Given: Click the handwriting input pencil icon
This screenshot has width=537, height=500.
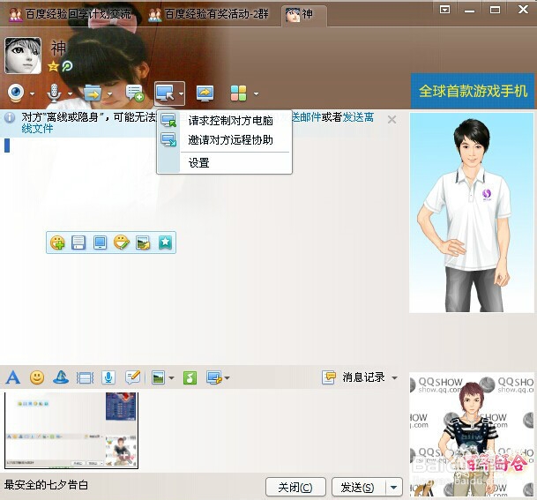Looking at the screenshot, I should pyautogui.click(x=132, y=377).
